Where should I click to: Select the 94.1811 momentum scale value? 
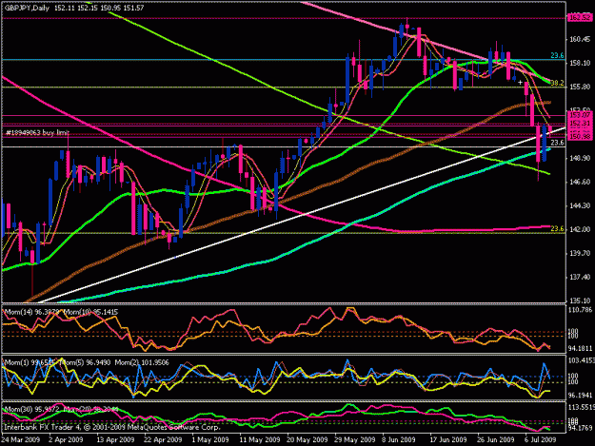581,348
